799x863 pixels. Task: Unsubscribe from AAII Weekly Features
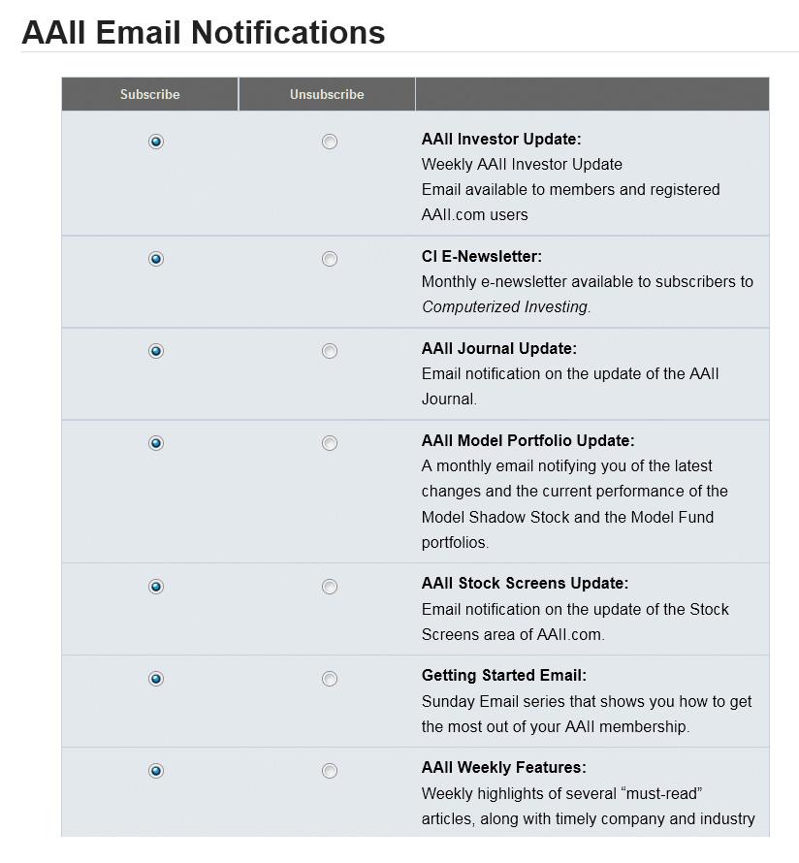point(329,771)
